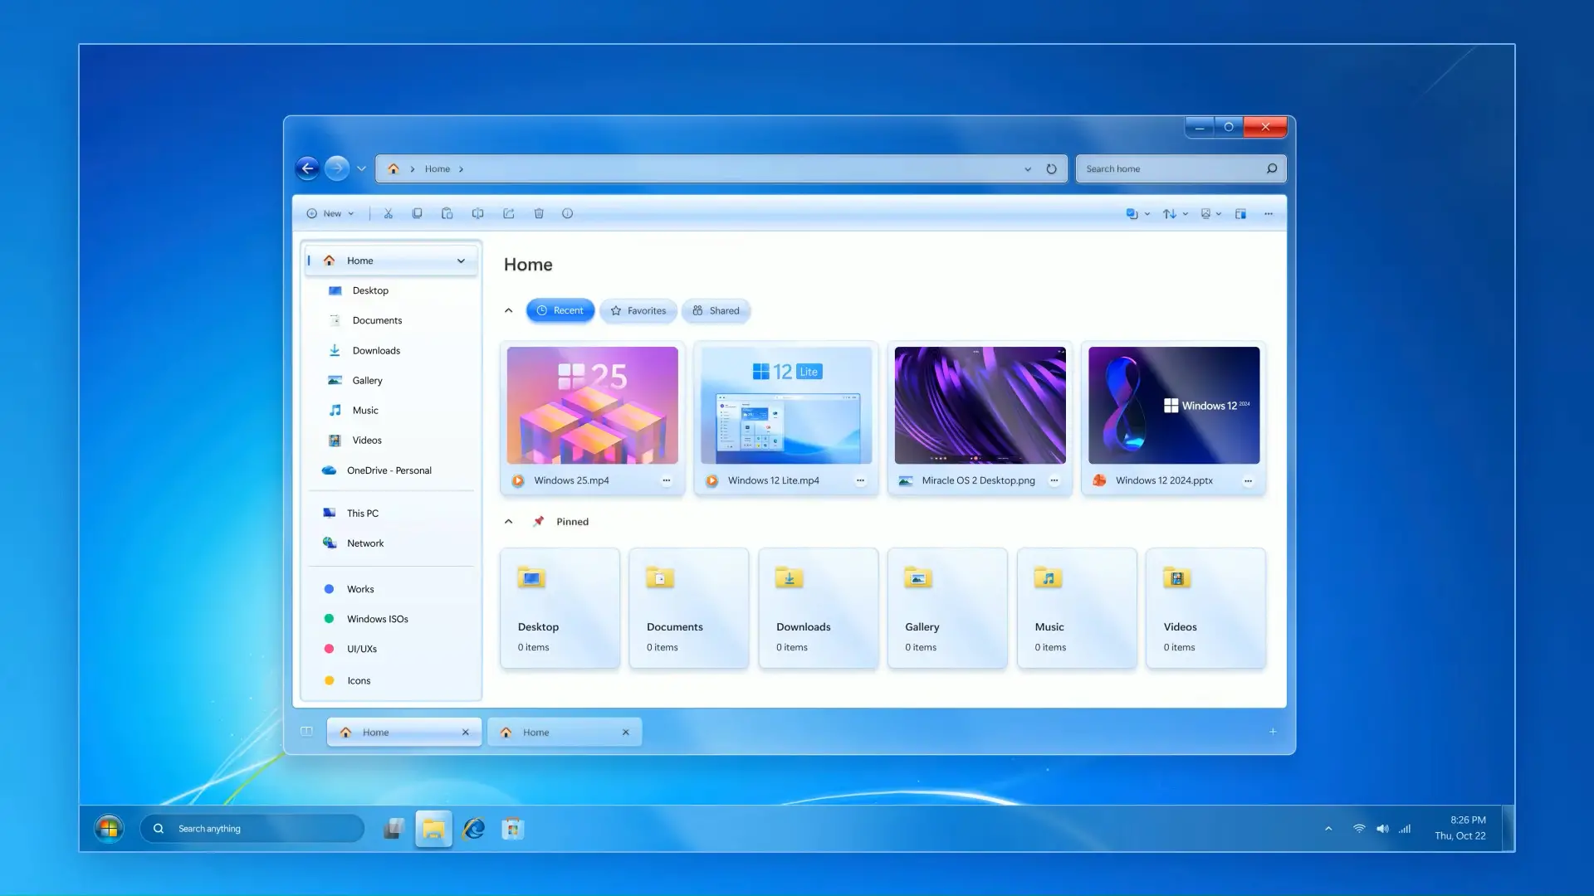Viewport: 1594px width, 896px height.
Task: Click the Paste clipboard icon
Action: coord(447,213)
